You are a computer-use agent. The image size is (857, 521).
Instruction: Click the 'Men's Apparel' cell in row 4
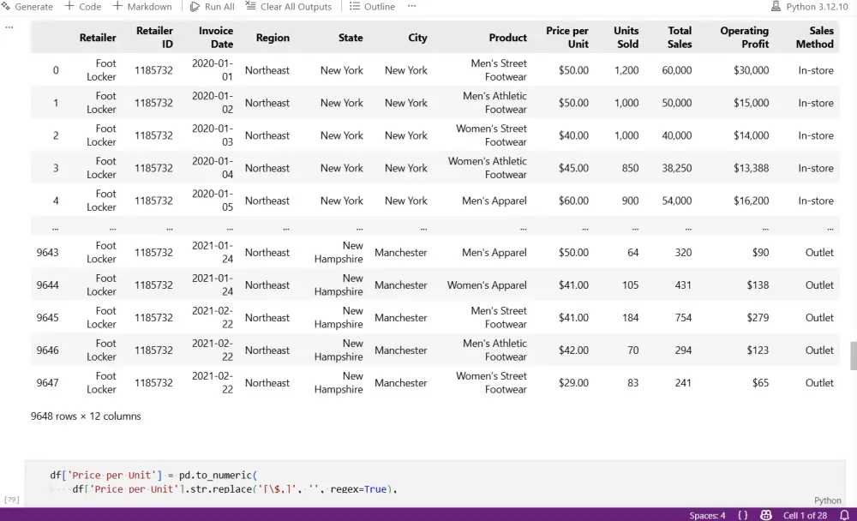click(494, 201)
